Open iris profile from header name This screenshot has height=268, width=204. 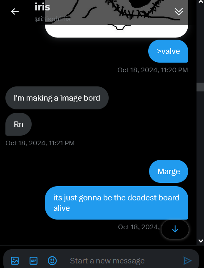point(42,7)
